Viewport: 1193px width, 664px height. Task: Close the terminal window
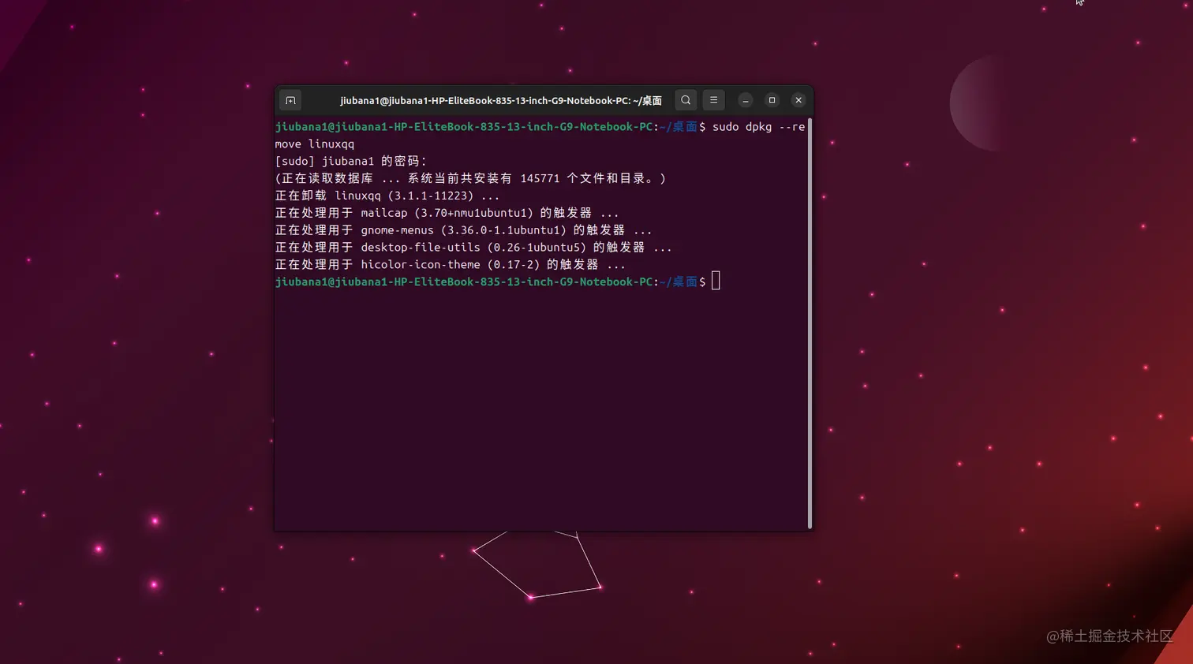tap(798, 100)
